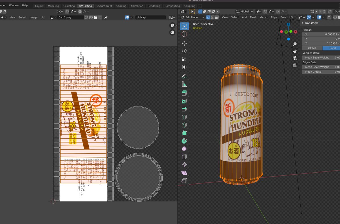Screen dimensions: 340x224
Task: Select the Scale tool
Action: (x=184, y=59)
